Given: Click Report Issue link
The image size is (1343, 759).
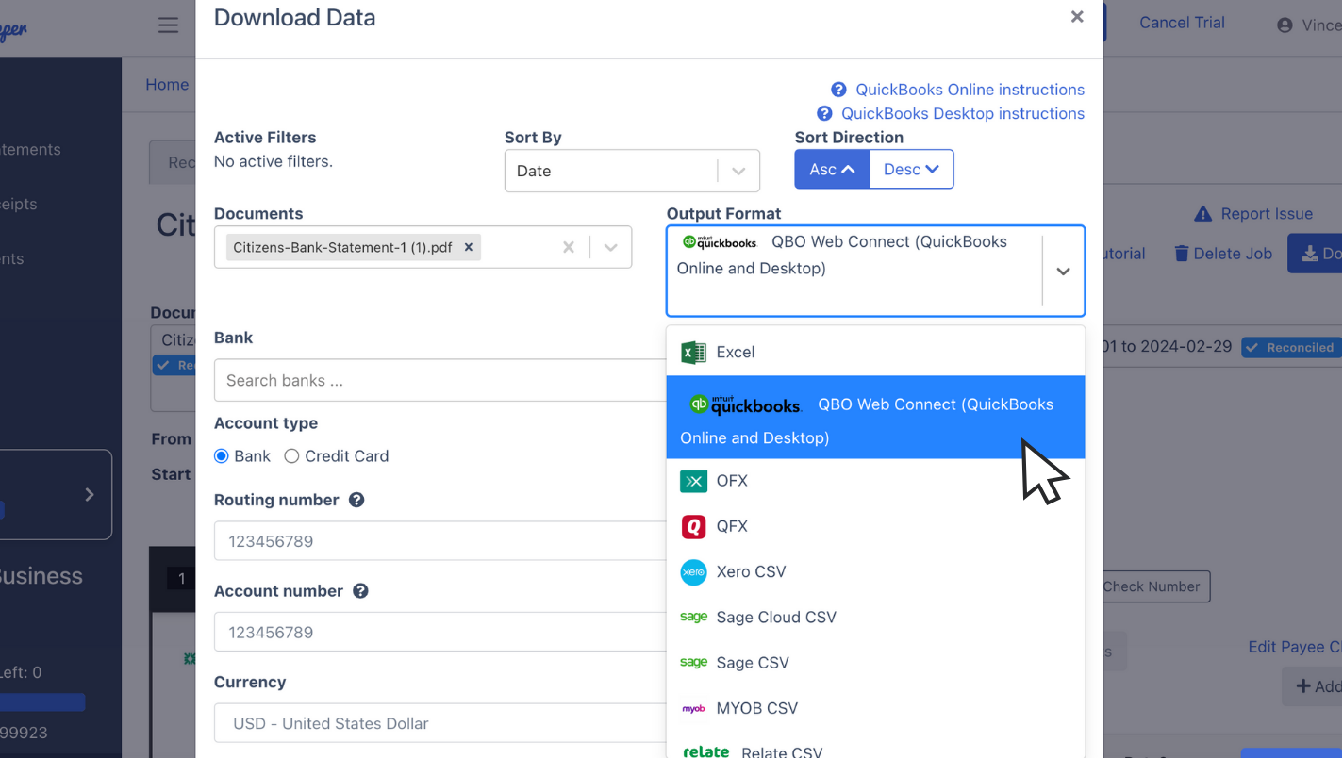Looking at the screenshot, I should [x=1266, y=214].
